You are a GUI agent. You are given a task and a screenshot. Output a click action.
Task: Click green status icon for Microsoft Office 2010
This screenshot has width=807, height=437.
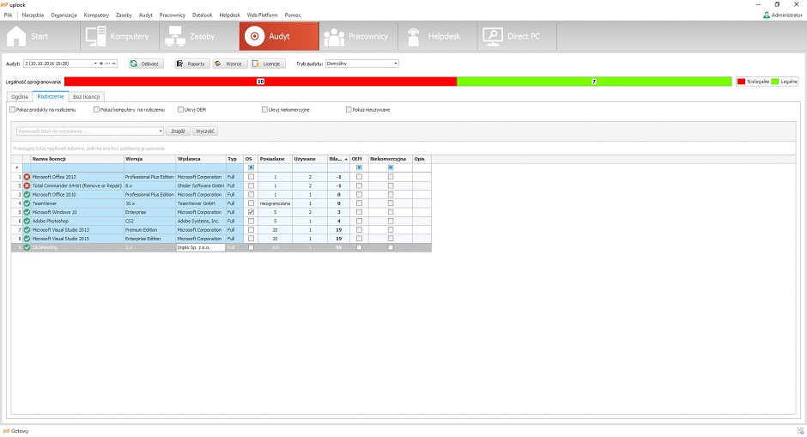(x=27, y=195)
